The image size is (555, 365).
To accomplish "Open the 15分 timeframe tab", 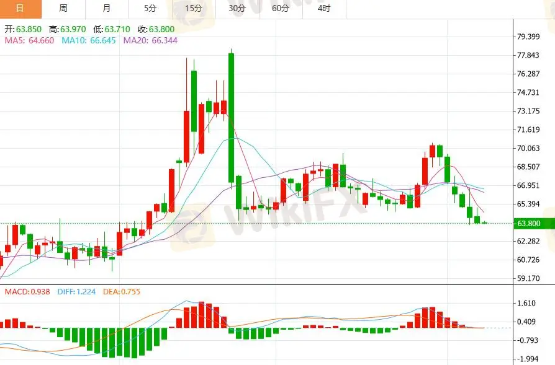I will point(194,9).
